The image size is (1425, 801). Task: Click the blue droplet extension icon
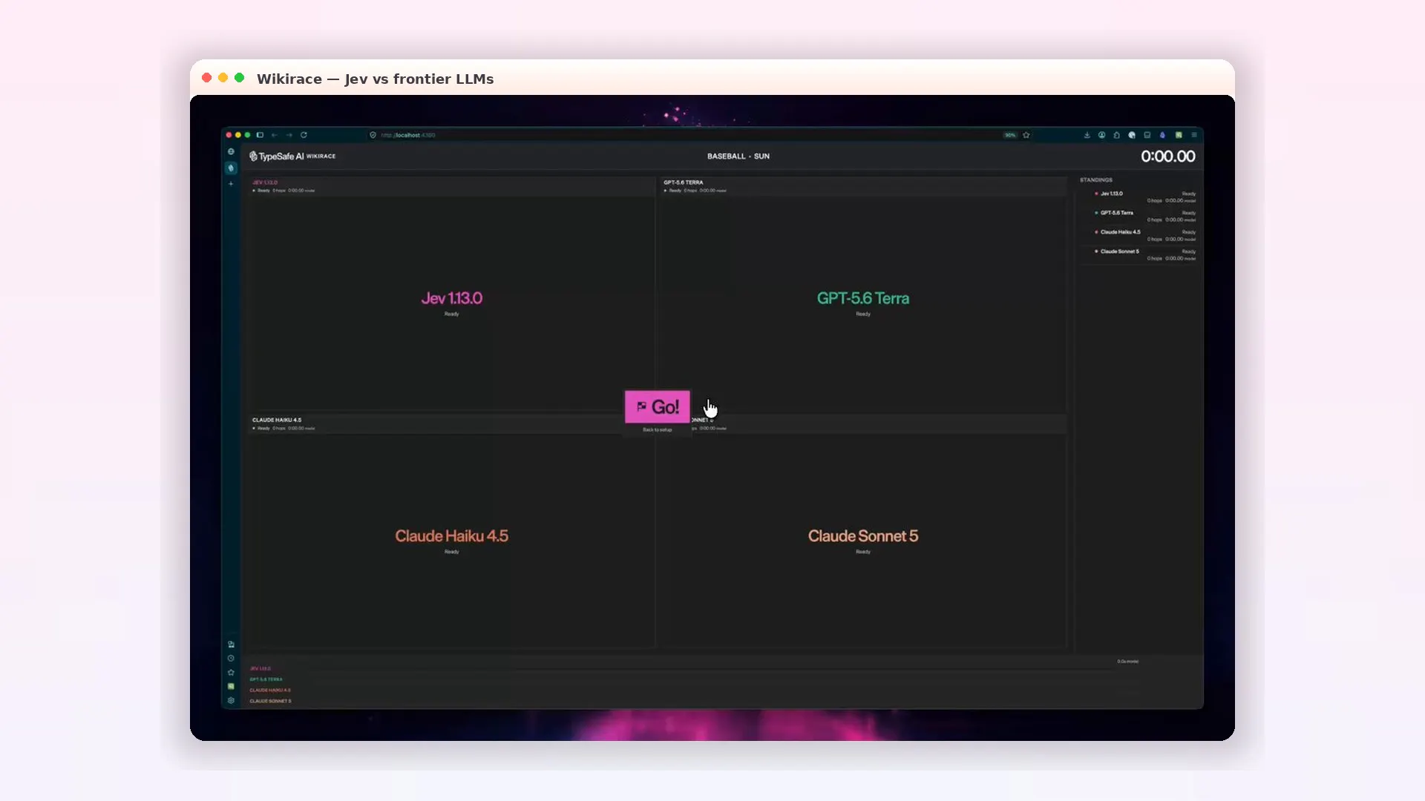click(1162, 135)
